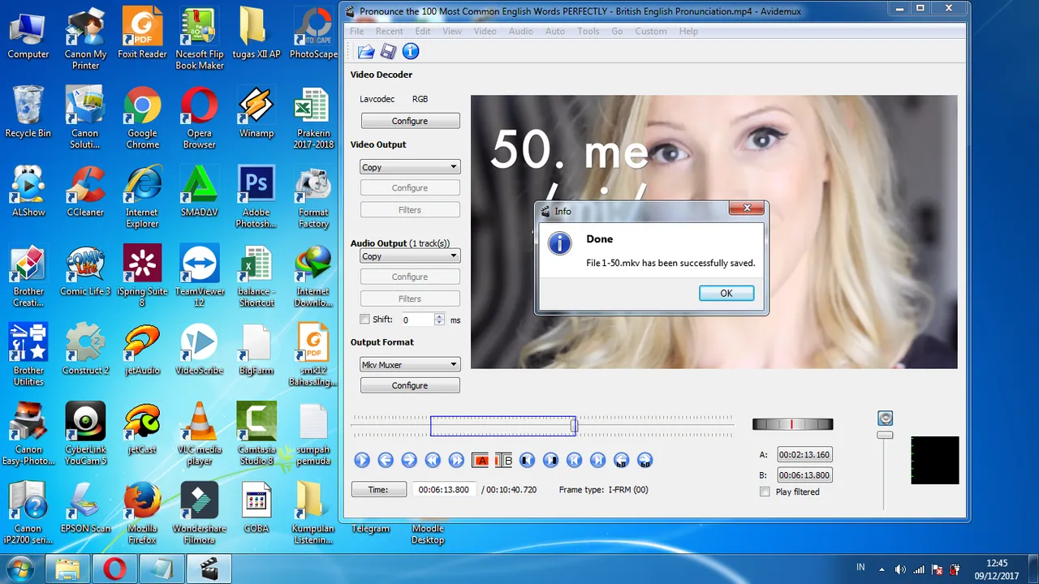This screenshot has height=584, width=1039.
Task: Select the Winamp desktop icon
Action: [257, 114]
